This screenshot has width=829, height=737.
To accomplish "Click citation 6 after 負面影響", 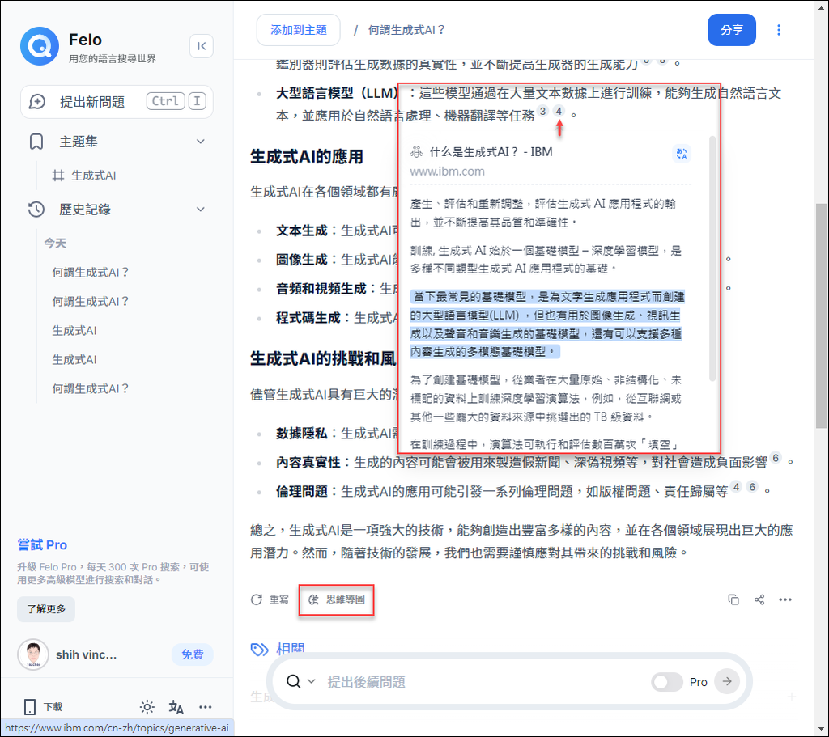I will (776, 458).
